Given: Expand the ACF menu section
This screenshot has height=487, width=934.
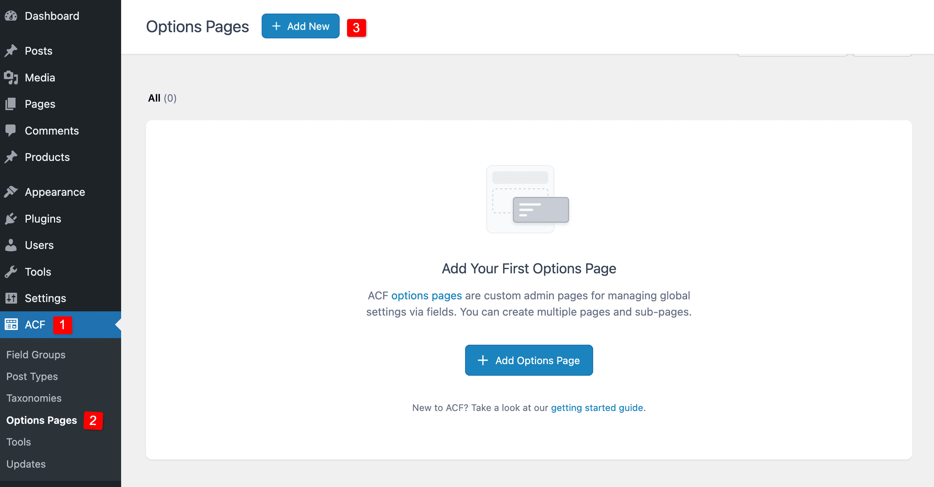Looking at the screenshot, I should pyautogui.click(x=35, y=324).
